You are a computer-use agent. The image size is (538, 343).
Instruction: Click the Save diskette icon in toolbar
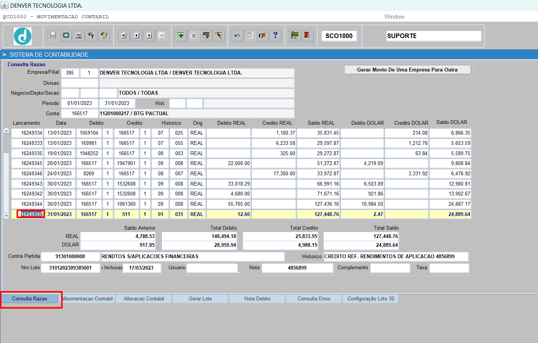[x=53, y=35]
